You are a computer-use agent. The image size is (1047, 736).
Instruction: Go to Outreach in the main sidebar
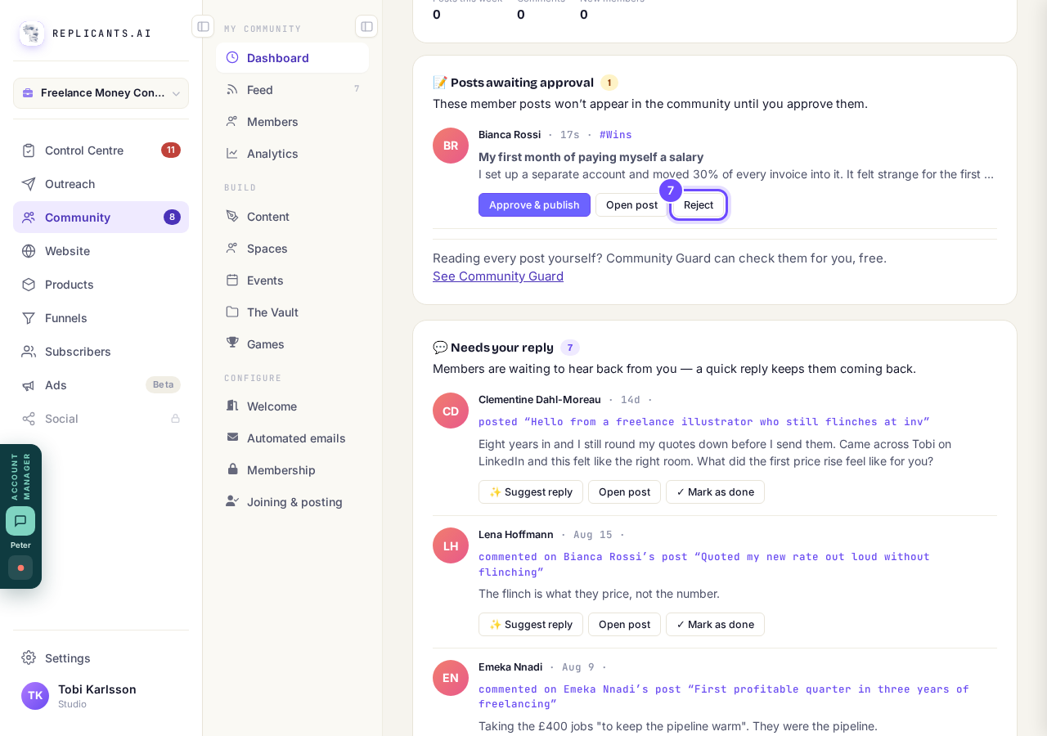pyautogui.click(x=101, y=184)
